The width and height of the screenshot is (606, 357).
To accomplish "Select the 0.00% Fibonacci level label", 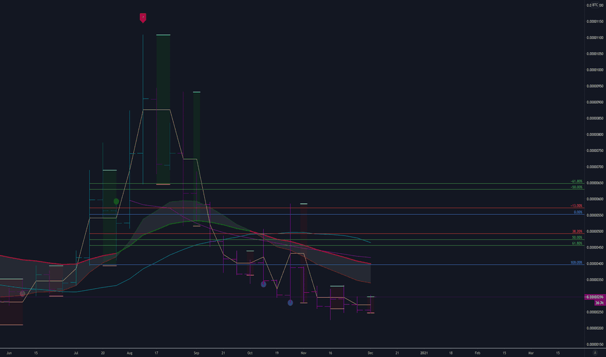I will 578,212.
